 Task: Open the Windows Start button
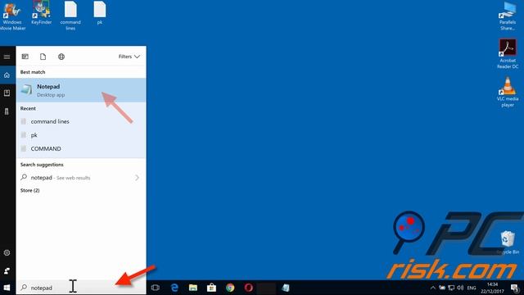point(7,288)
